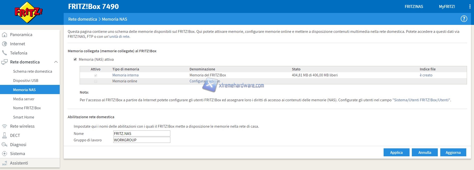The height and width of the screenshot is (170, 474).
Task: Click the Diagnosi icon in sidebar
Action: coord(4,145)
